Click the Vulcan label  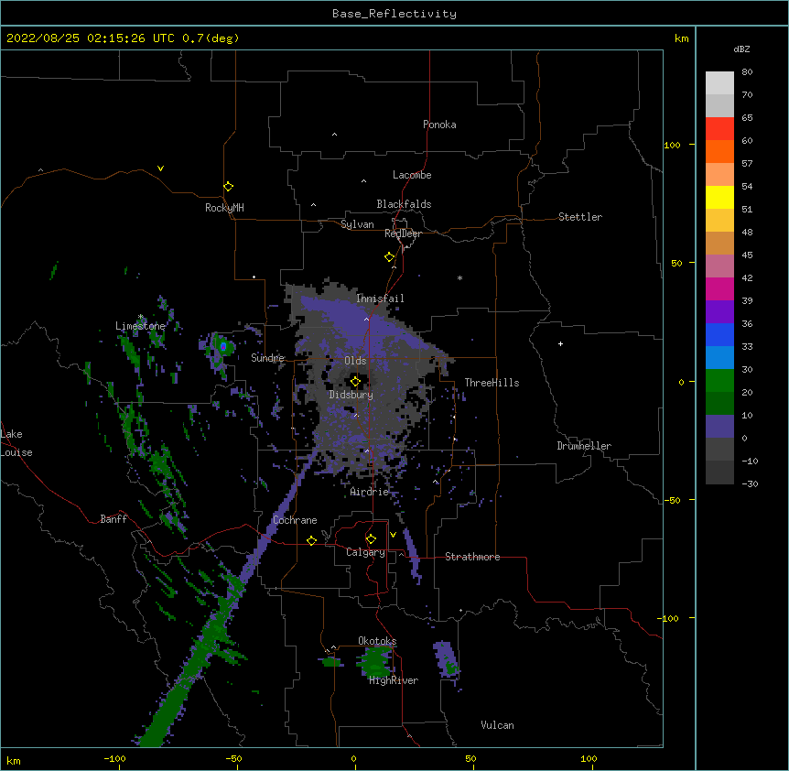point(497,725)
